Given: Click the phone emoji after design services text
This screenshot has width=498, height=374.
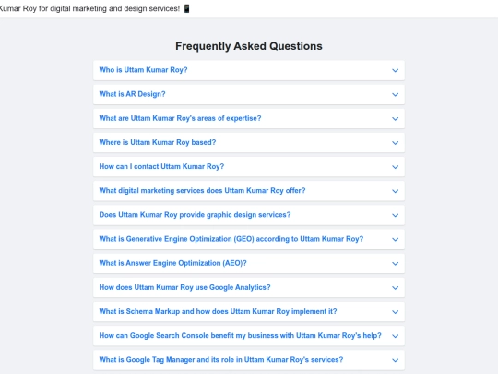Looking at the screenshot, I should (186, 8).
